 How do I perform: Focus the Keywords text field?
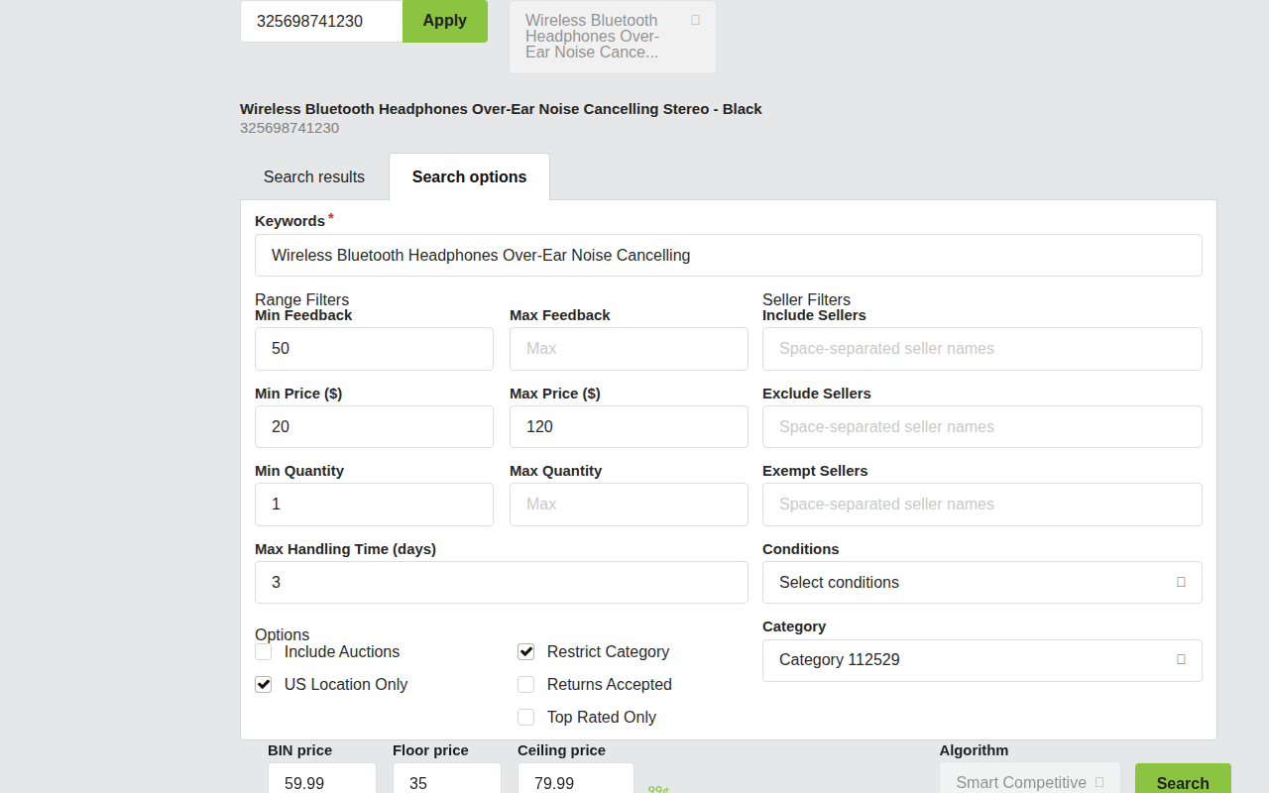coord(728,256)
